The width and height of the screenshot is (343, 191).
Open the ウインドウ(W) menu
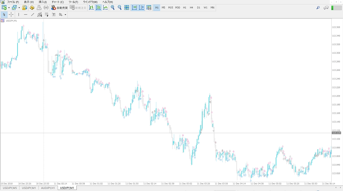pyautogui.click(x=90, y=2)
